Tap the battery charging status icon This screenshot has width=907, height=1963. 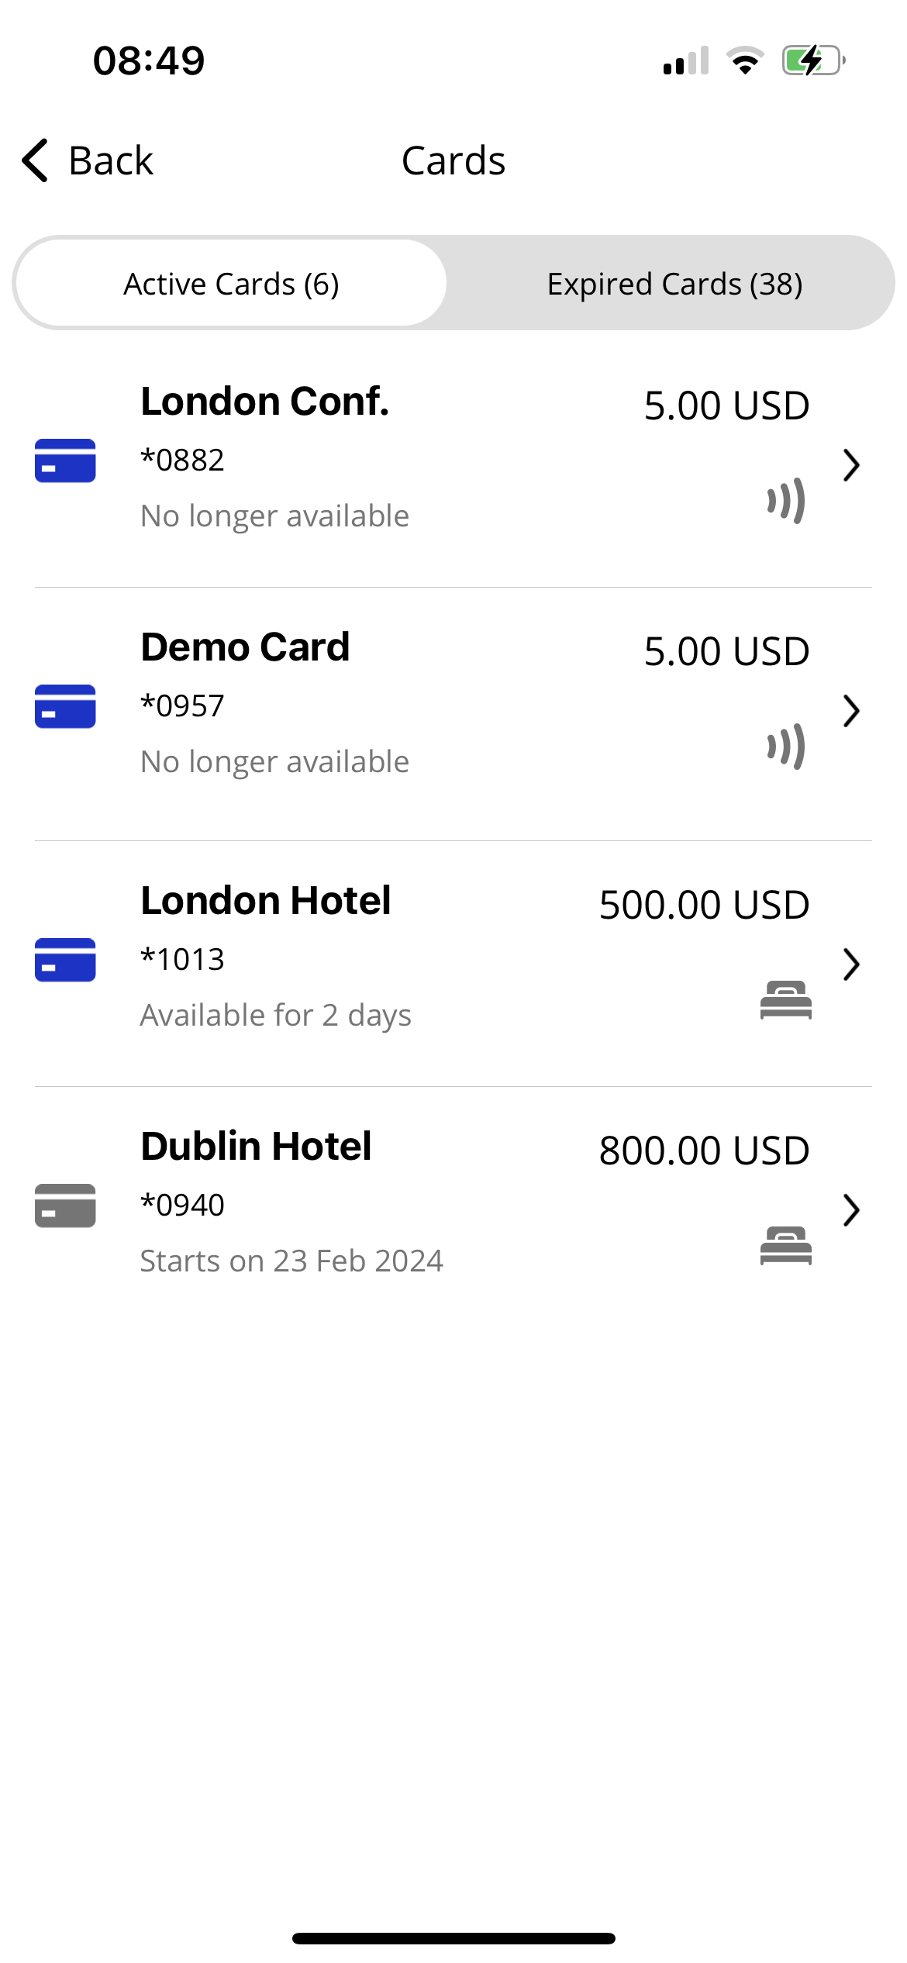(813, 60)
